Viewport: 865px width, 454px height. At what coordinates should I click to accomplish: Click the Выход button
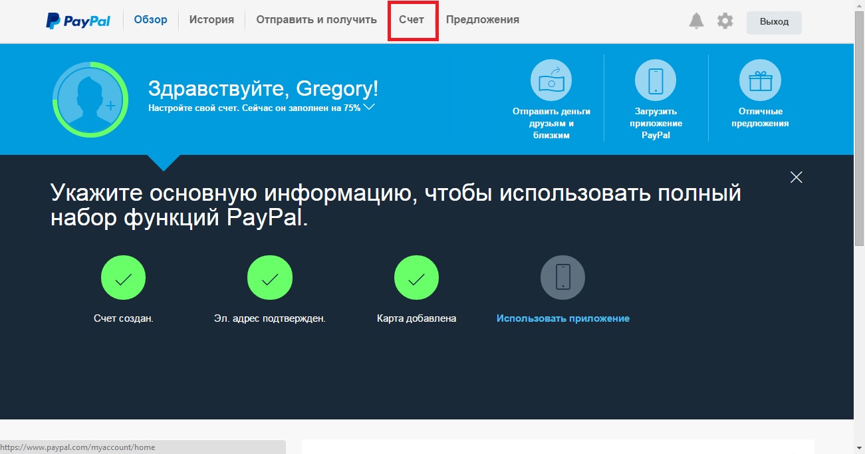(774, 22)
